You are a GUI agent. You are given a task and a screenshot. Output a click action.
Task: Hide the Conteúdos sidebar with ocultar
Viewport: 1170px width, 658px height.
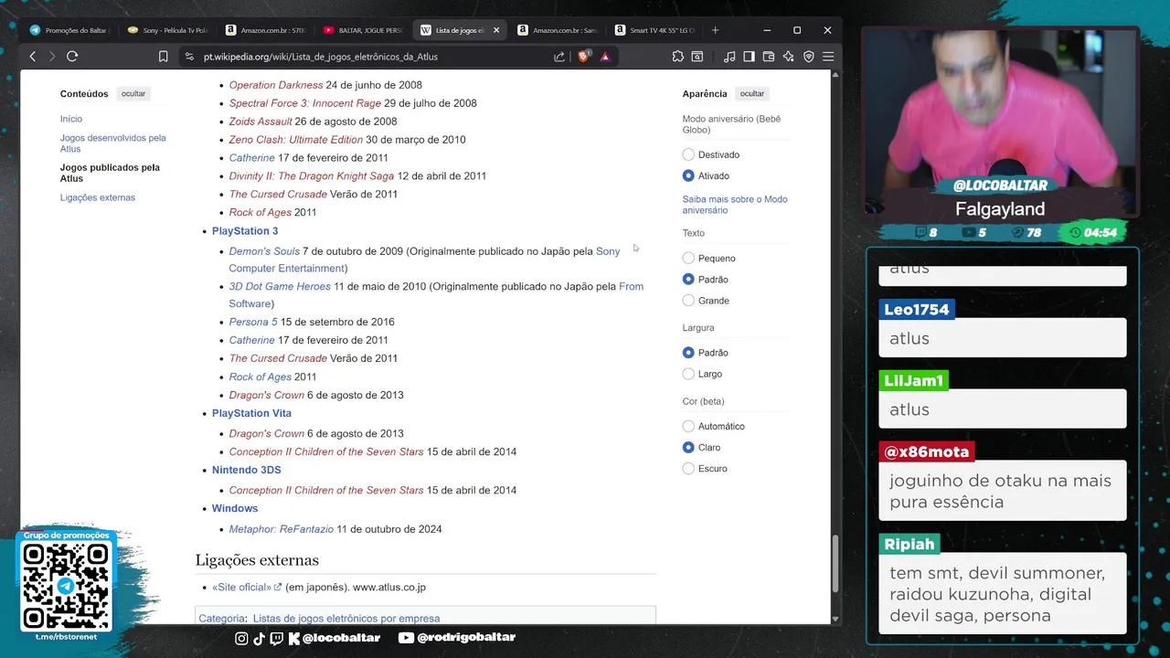pyautogui.click(x=133, y=93)
